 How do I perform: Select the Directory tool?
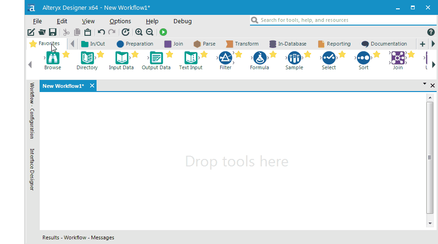point(87,61)
